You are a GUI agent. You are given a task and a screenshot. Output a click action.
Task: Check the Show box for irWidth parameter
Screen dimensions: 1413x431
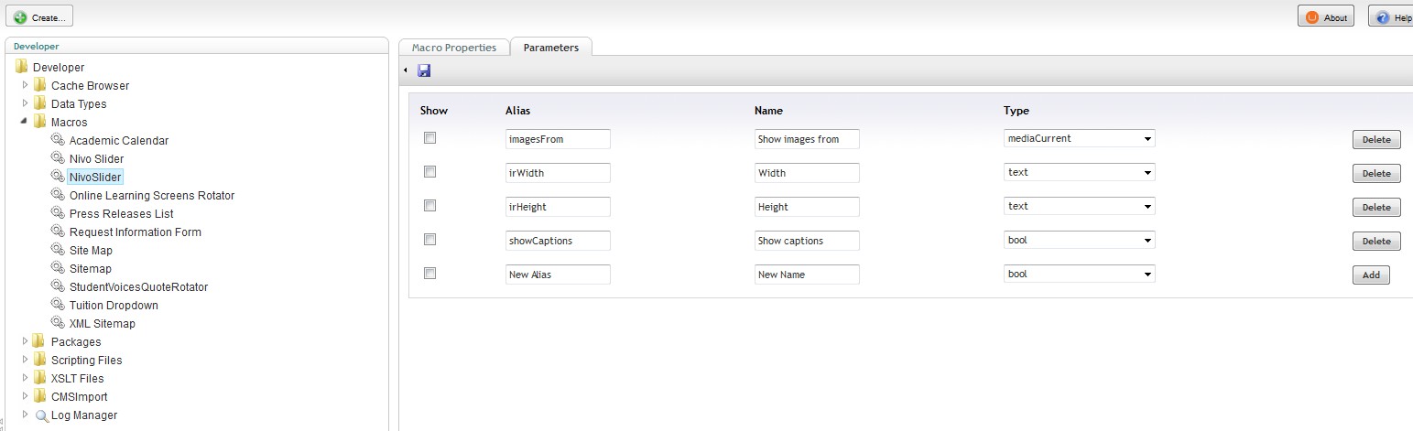pyautogui.click(x=429, y=172)
